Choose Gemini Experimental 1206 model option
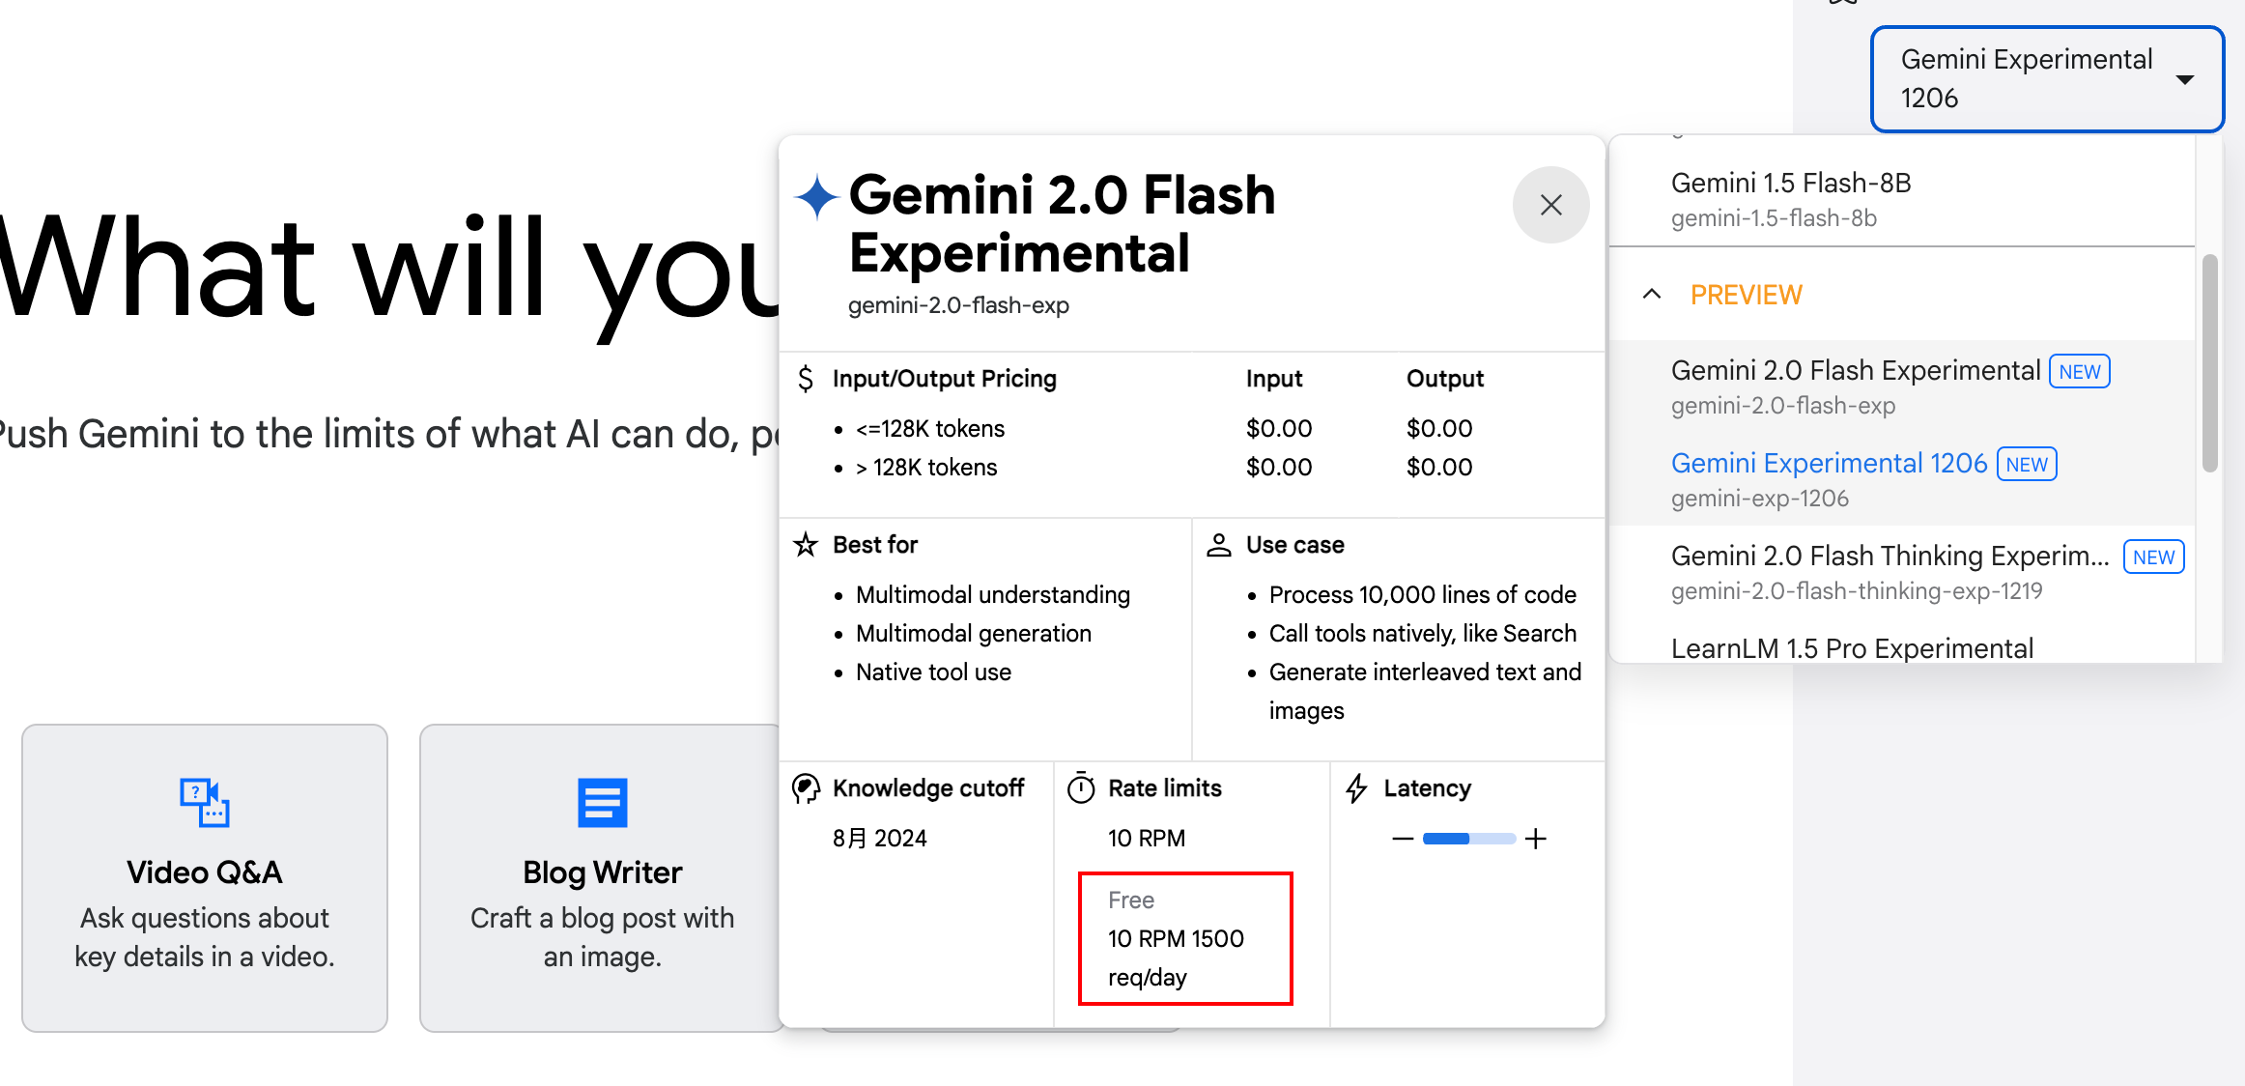This screenshot has width=2245, height=1086. pyautogui.click(x=1901, y=479)
